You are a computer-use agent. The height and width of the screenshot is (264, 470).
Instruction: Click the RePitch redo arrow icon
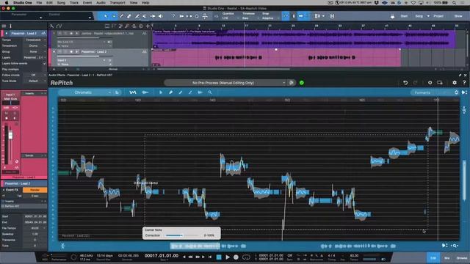[x=415, y=83]
